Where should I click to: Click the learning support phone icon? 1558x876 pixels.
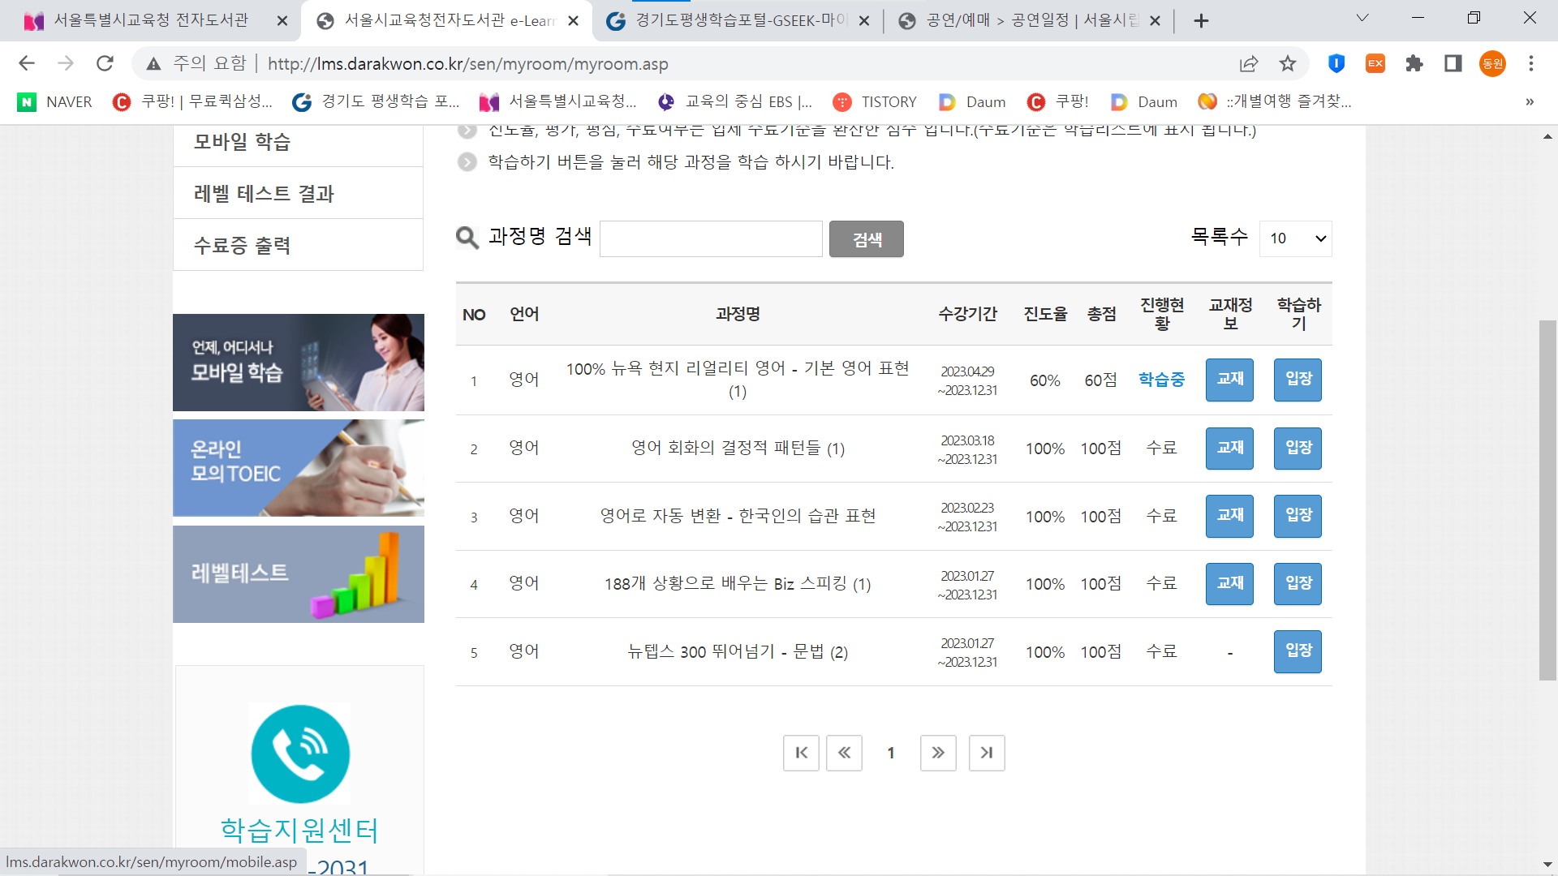click(x=300, y=754)
